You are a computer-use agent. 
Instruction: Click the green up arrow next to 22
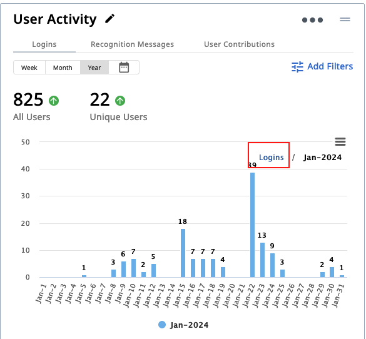tap(120, 101)
